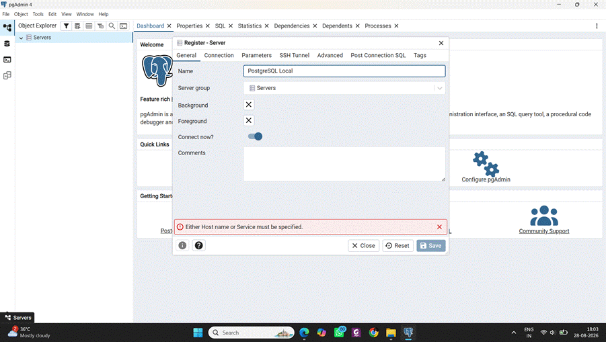Open the Window menu
Screen dimensions: 606x342
pyautogui.click(x=85, y=14)
